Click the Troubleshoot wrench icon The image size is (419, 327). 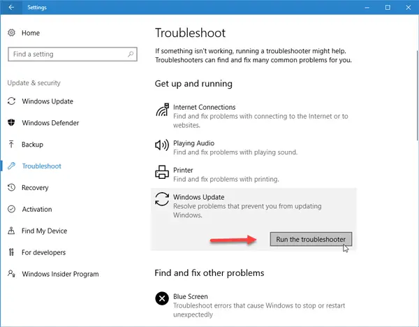click(x=11, y=166)
